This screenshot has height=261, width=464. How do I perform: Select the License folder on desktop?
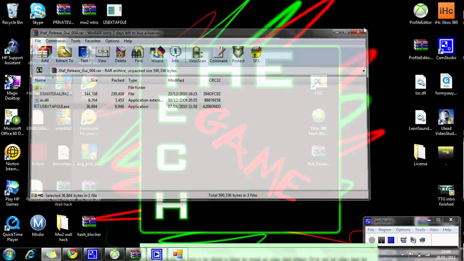420,155
